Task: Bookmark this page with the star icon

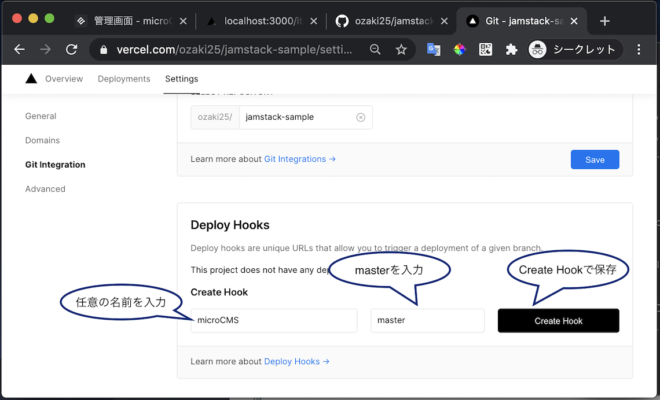Action: tap(401, 50)
